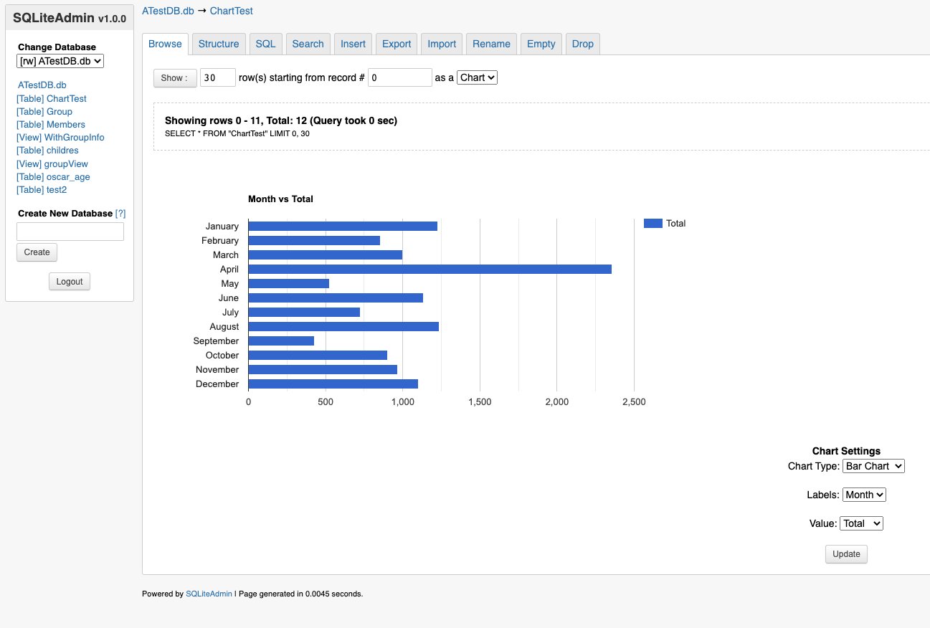Image resolution: width=930 pixels, height=628 pixels.
Task: Open the SQL tab
Action: click(x=265, y=44)
